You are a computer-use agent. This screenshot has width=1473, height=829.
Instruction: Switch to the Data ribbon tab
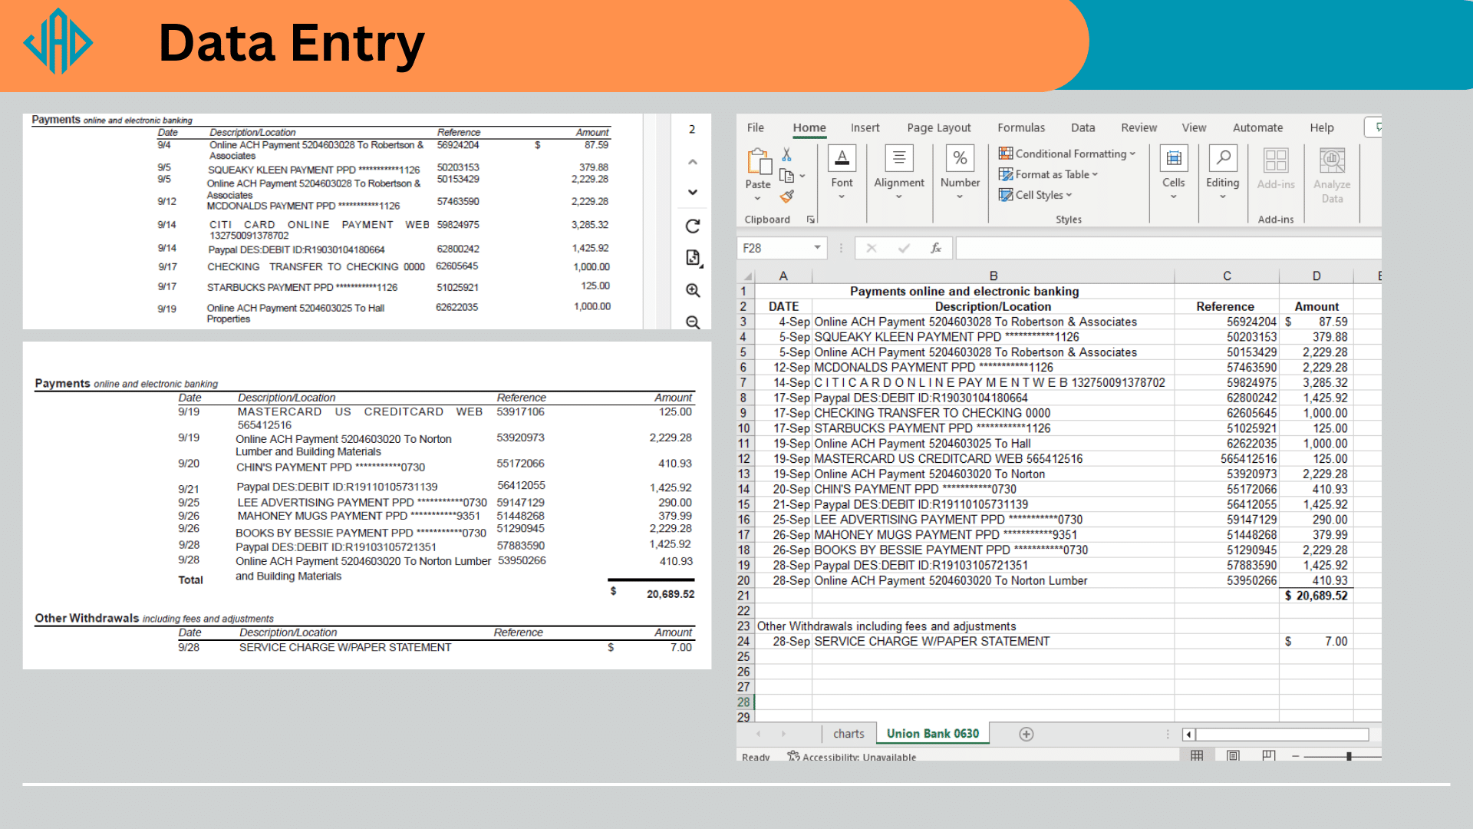pos(1083,127)
